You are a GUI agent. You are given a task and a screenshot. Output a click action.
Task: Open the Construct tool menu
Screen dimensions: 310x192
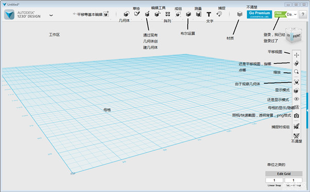[x=147, y=14]
